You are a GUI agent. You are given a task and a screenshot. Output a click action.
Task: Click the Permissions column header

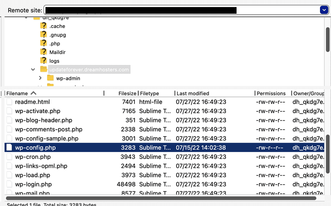pos(271,93)
